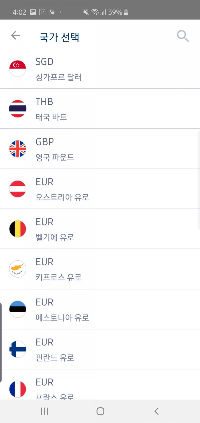200x423 pixels.
Task: Select SGD 싱가포르 달러
Action: pos(100,69)
